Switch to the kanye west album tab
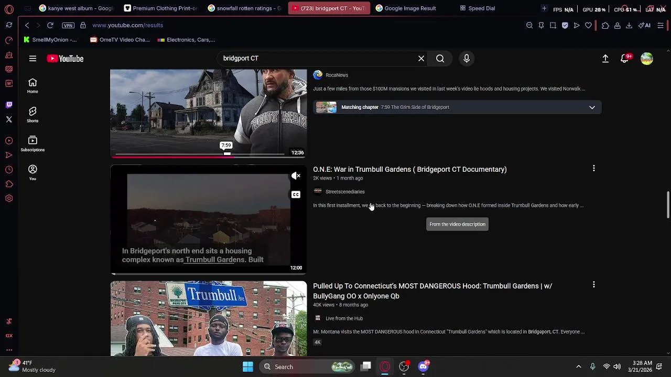Image resolution: width=671 pixels, height=377 pixels. (x=77, y=8)
